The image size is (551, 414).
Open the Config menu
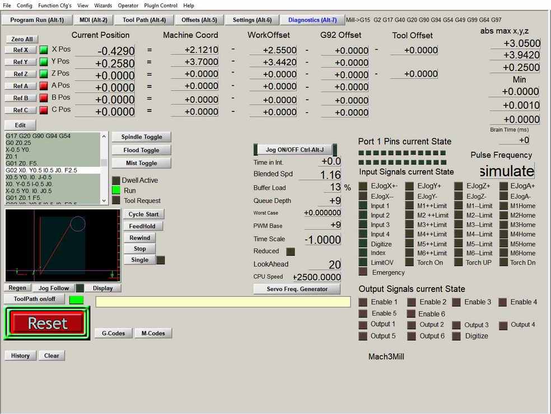click(25, 5)
